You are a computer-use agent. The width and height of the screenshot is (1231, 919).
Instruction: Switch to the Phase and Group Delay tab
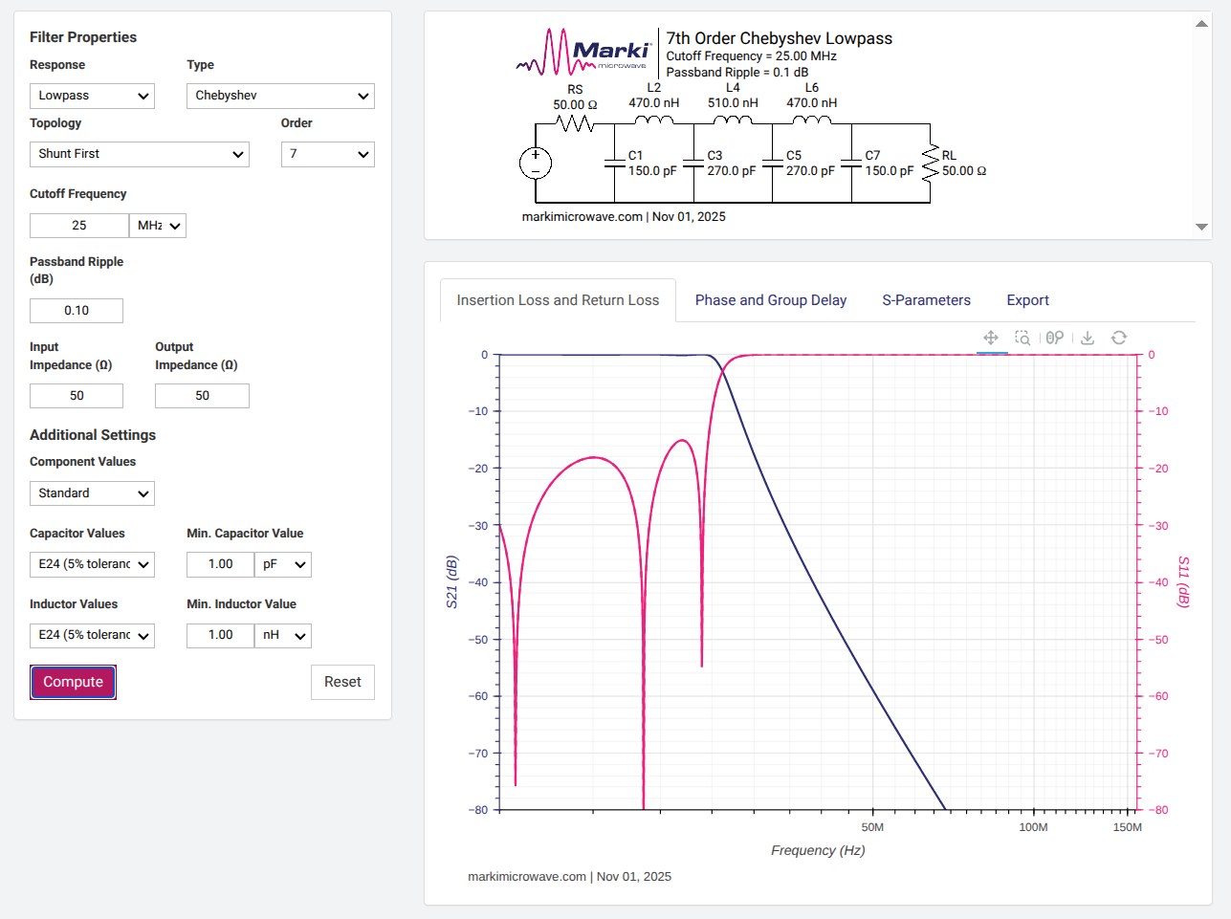771,299
